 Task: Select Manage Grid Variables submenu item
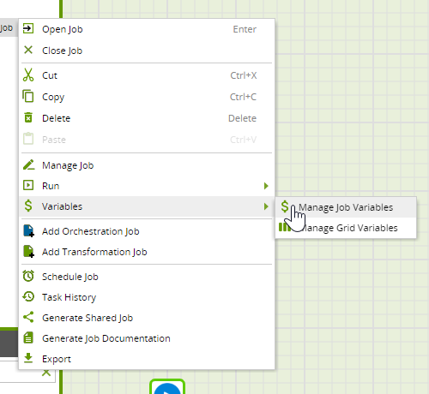(346, 228)
